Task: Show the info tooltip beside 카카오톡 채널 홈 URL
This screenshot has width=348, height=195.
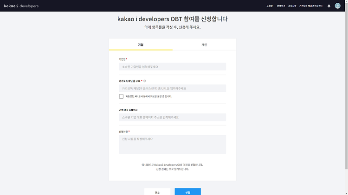Action: 144,81
